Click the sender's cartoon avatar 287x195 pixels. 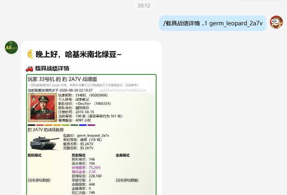(x=276, y=22)
